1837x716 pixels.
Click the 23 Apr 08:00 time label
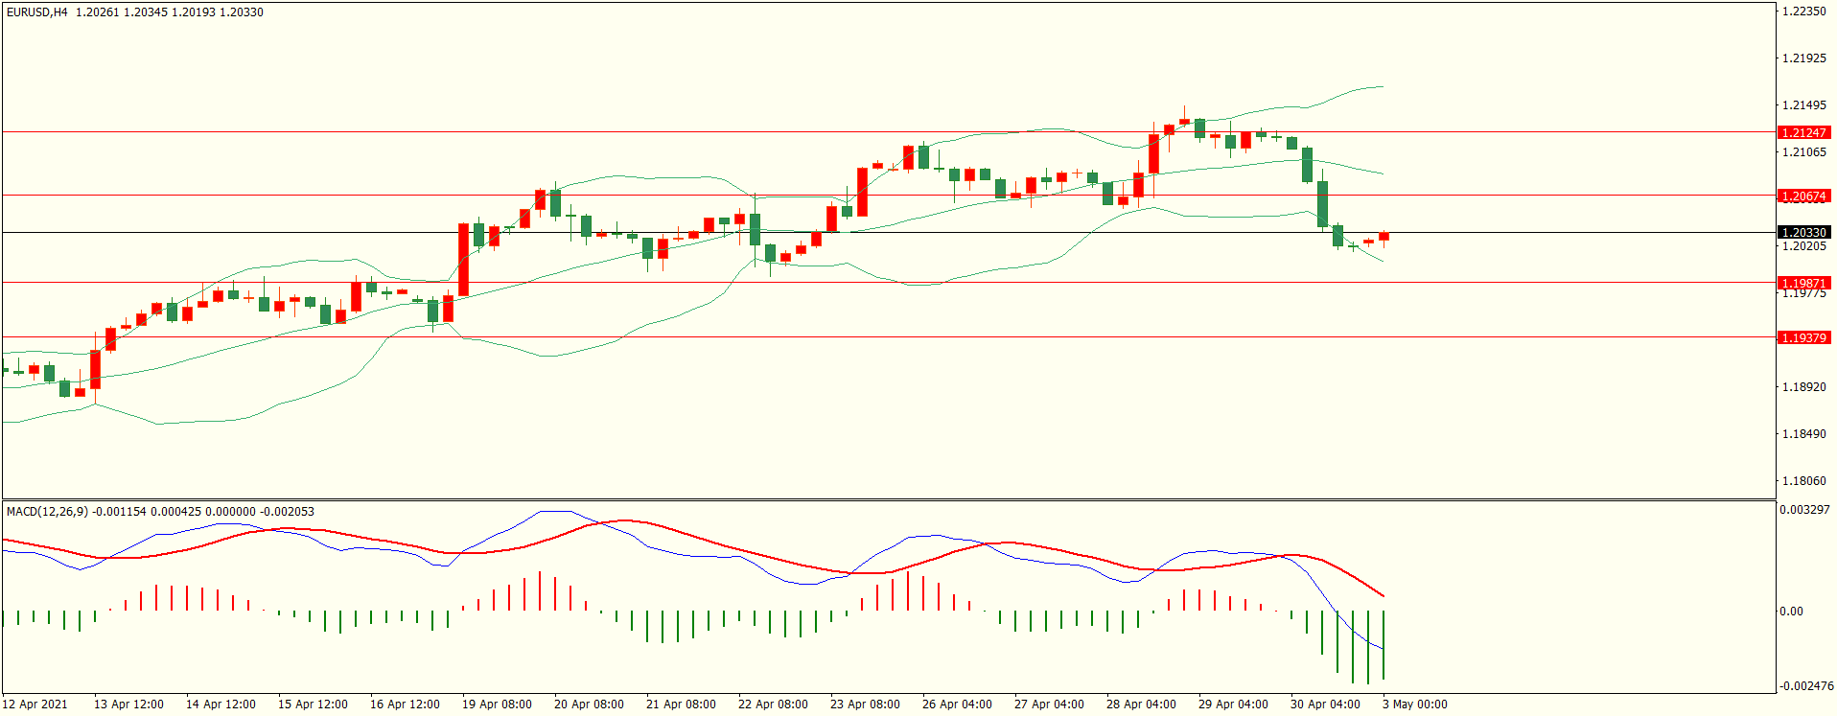click(x=865, y=704)
